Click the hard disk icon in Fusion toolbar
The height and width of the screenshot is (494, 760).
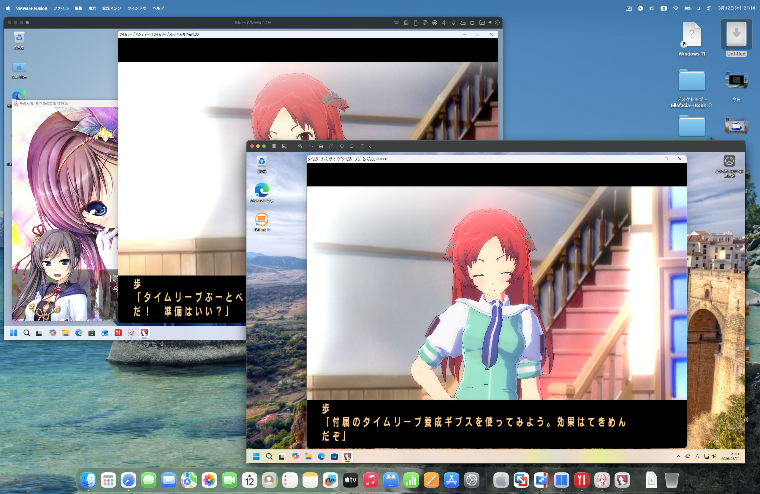tap(321, 146)
